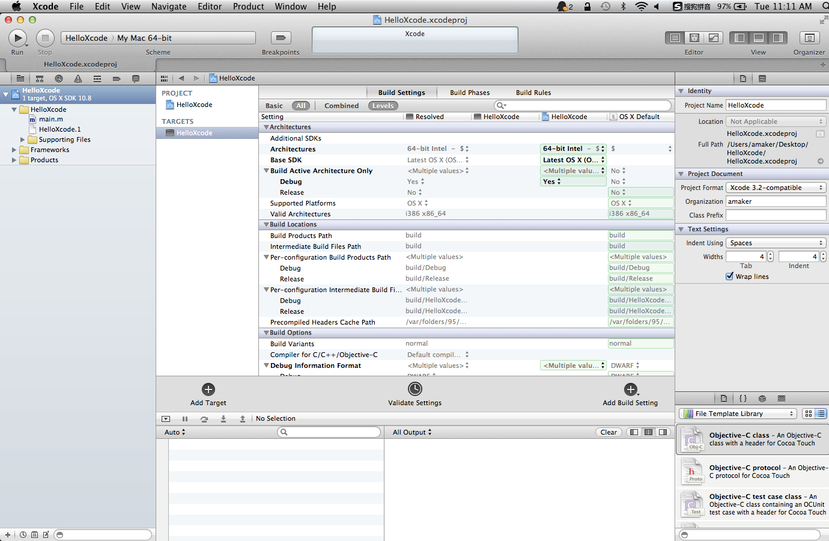Show the Log navigator
Screen dimensions: 829x541
tap(136, 79)
